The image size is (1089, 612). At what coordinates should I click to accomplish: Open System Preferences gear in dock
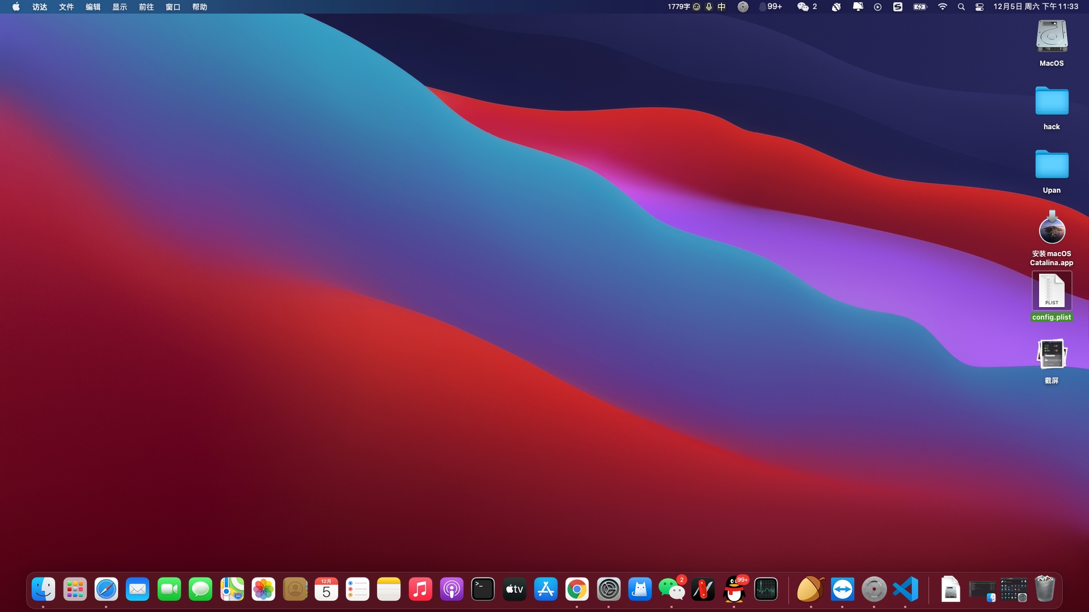(609, 590)
